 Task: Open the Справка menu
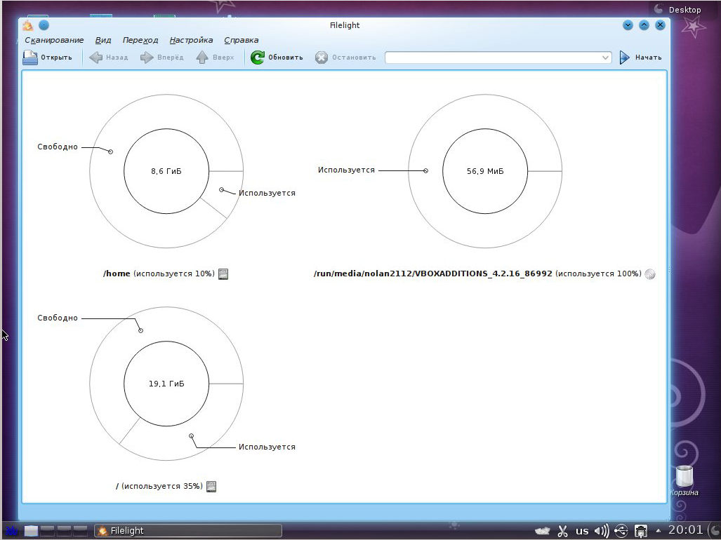pyautogui.click(x=242, y=41)
